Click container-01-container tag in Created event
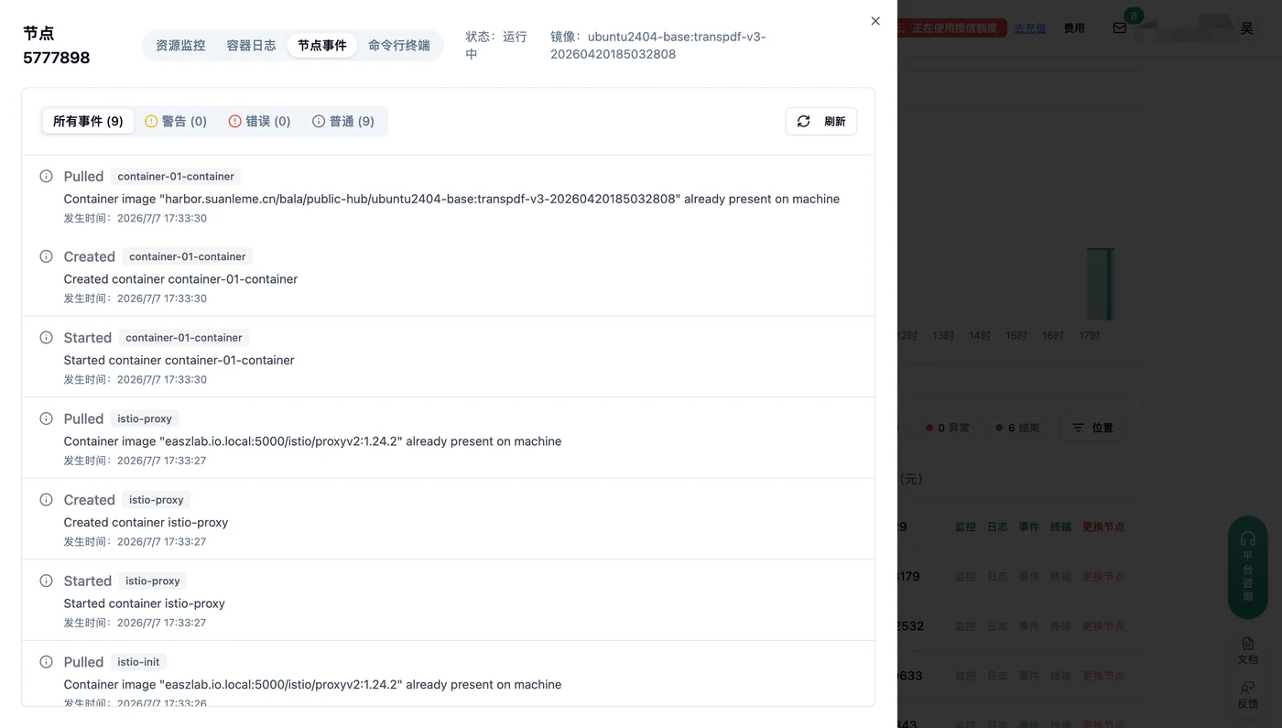 [x=188, y=256]
